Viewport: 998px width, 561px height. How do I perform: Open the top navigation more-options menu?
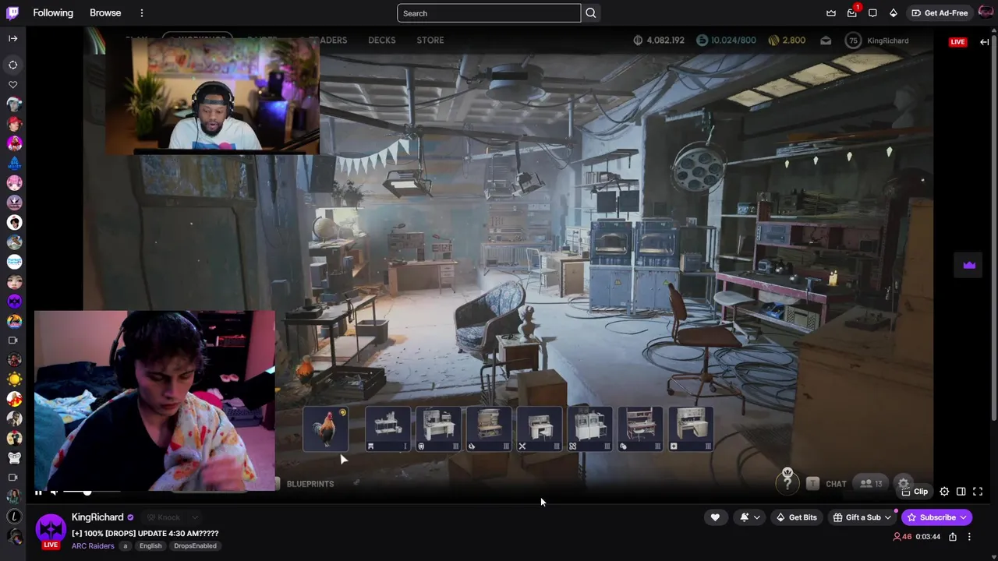point(142,12)
